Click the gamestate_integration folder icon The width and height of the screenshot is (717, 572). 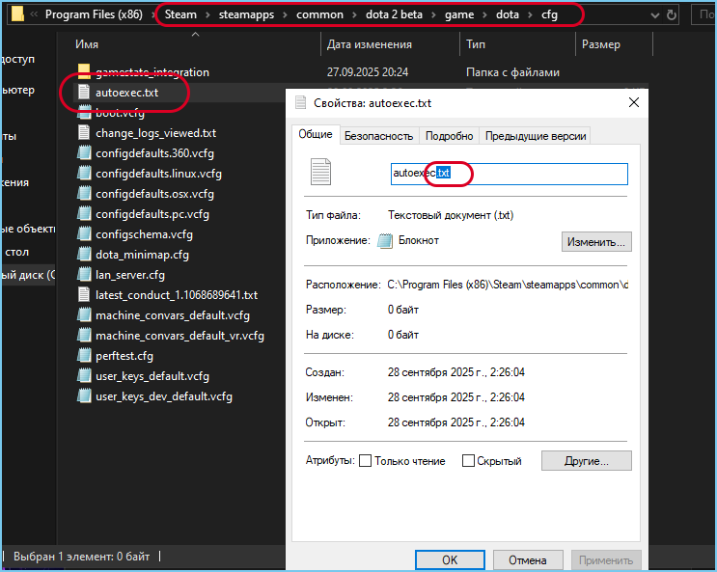(84, 71)
